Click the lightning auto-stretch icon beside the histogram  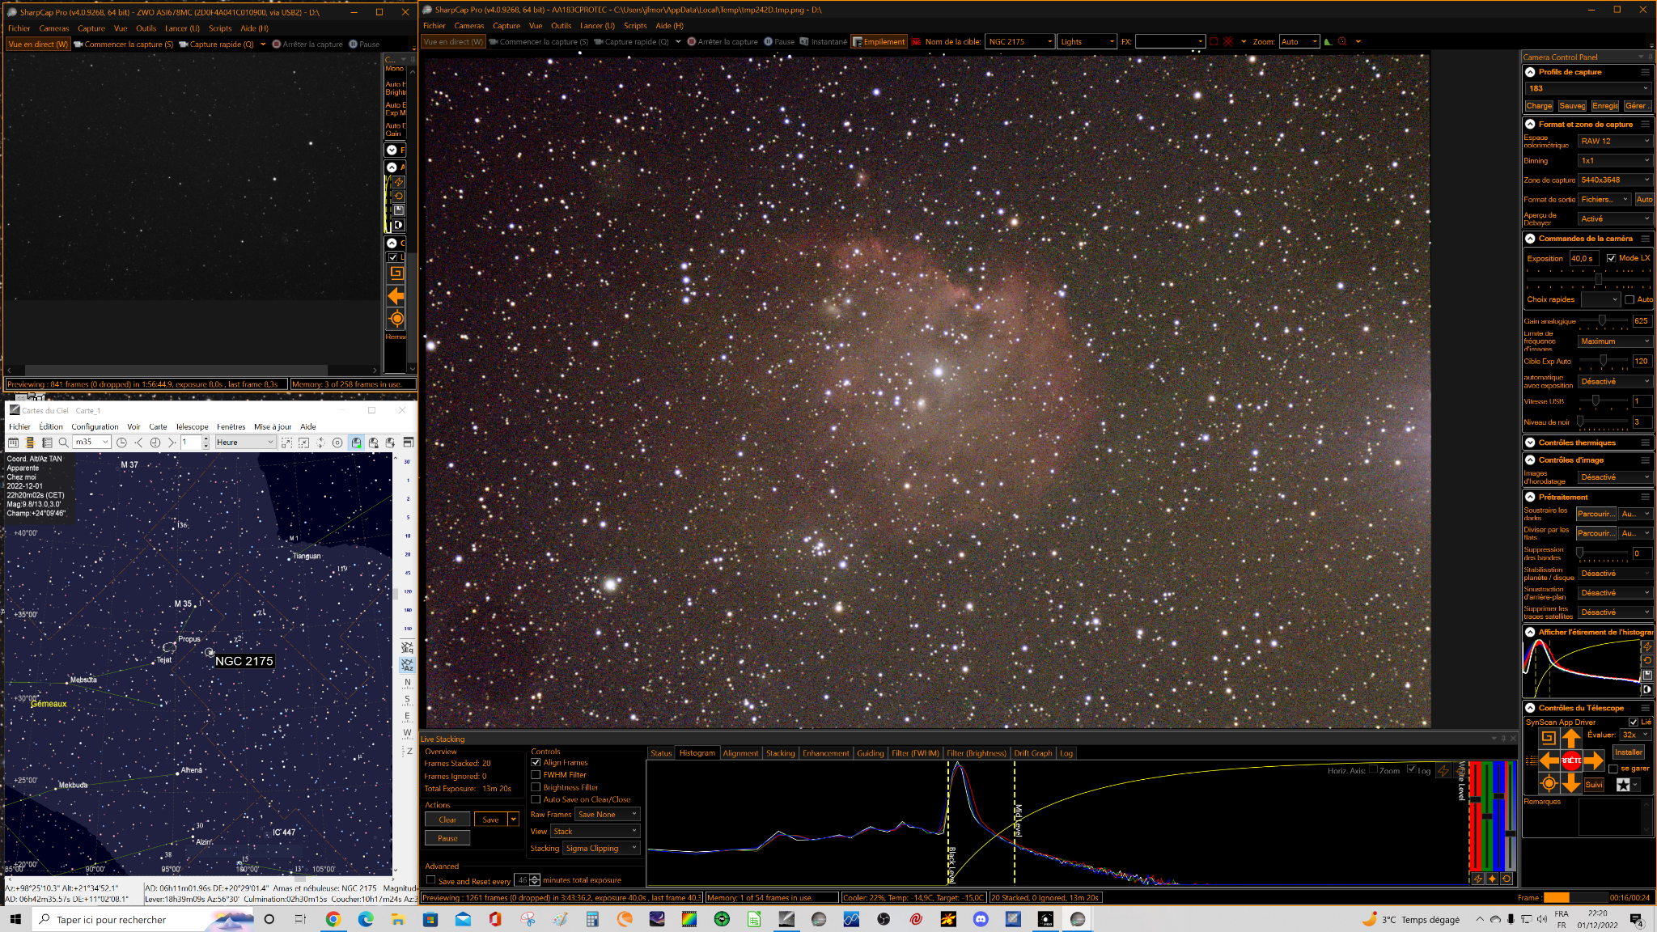[x=1646, y=646]
